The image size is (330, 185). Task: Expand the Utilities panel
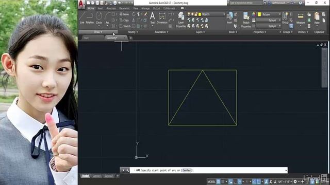[x=303, y=32]
